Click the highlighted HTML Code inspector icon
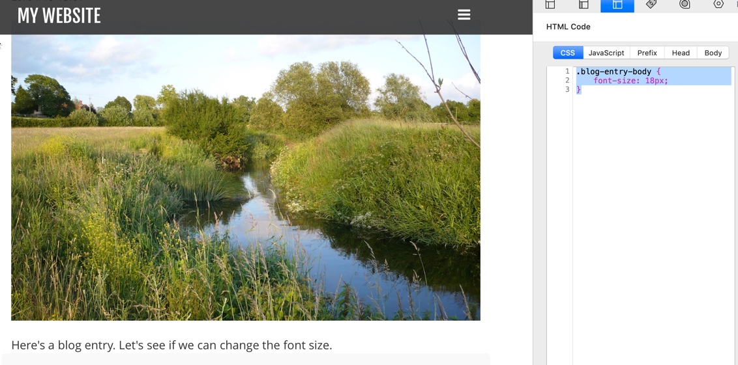738x365 pixels. pyautogui.click(x=617, y=5)
